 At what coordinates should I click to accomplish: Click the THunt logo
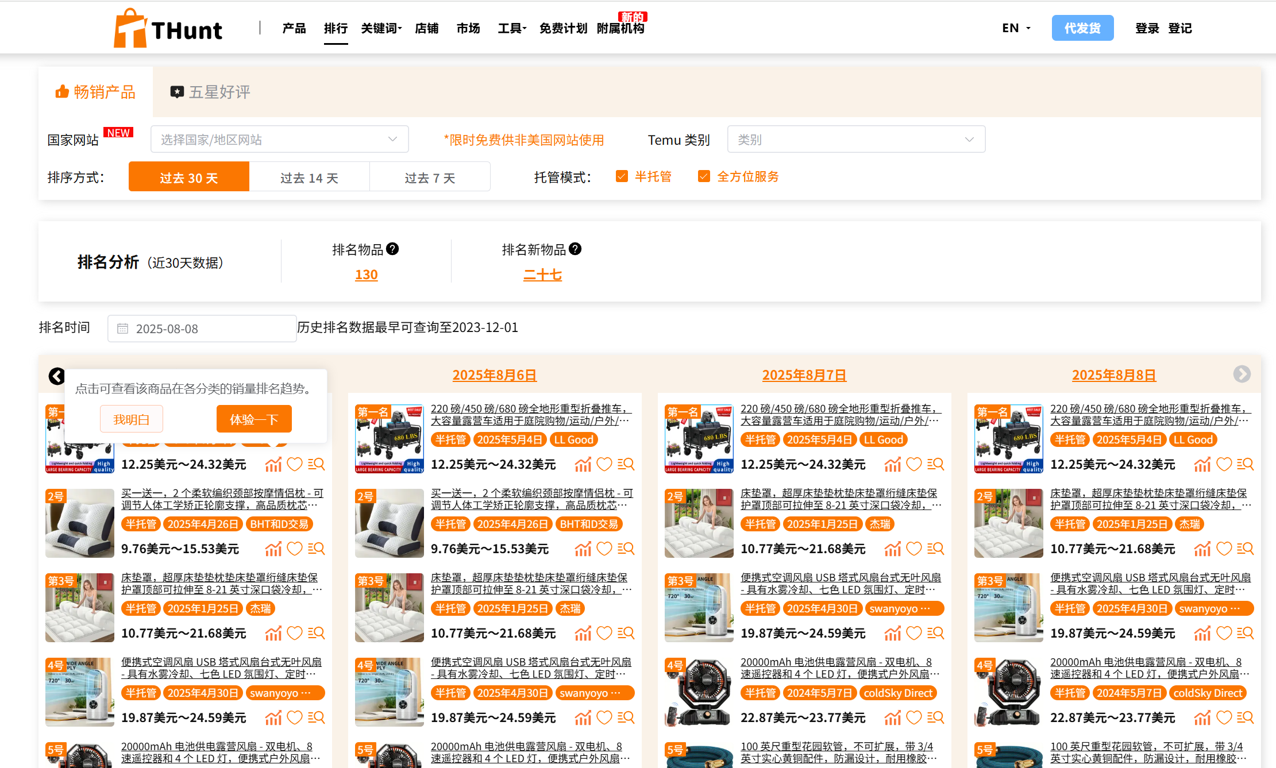(168, 28)
